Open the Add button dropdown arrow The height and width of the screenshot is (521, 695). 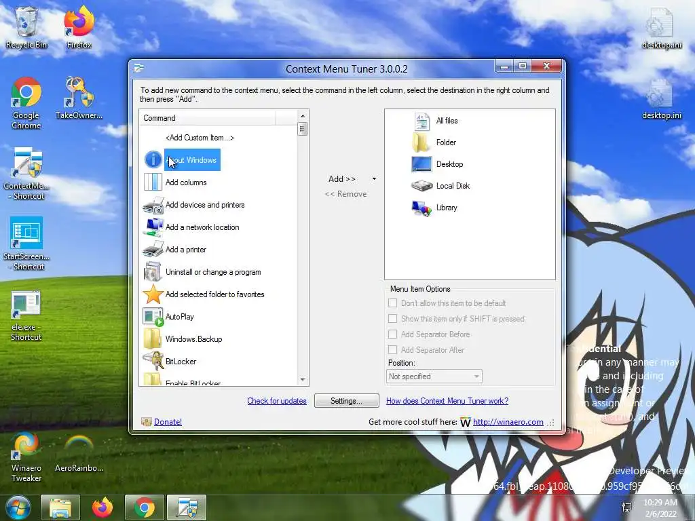374,179
